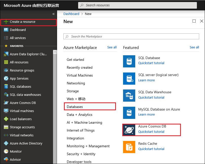
Task: Click See all next to Azure Marketplace
Action: [x=112, y=47]
